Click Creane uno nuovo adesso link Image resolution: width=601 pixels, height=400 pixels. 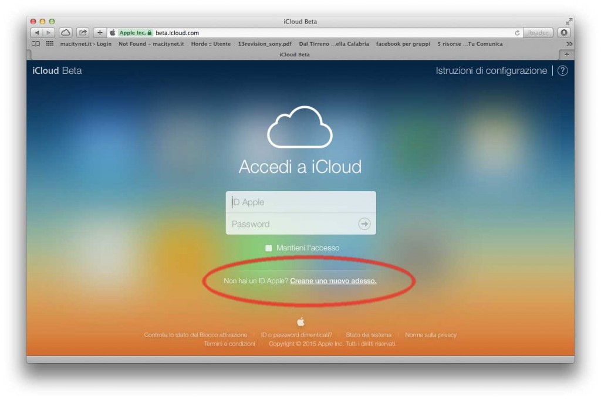(x=333, y=281)
